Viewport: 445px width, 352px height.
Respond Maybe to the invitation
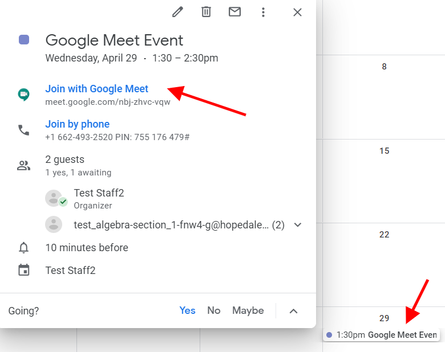pyautogui.click(x=248, y=310)
